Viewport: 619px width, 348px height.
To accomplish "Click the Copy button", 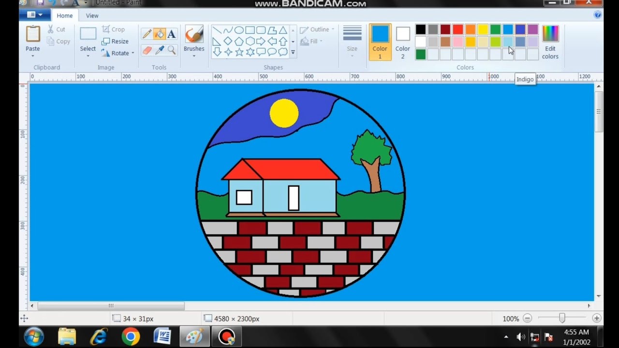I will pyautogui.click(x=59, y=42).
